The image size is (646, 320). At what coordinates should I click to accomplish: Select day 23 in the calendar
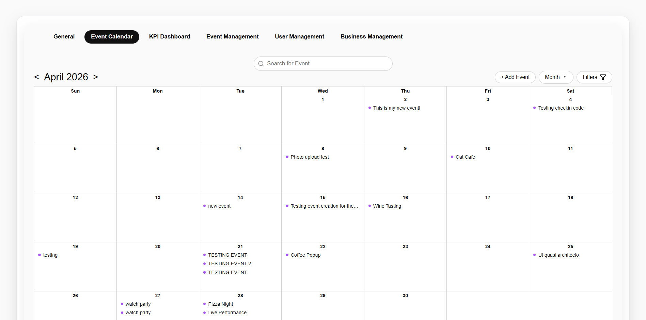(405, 246)
